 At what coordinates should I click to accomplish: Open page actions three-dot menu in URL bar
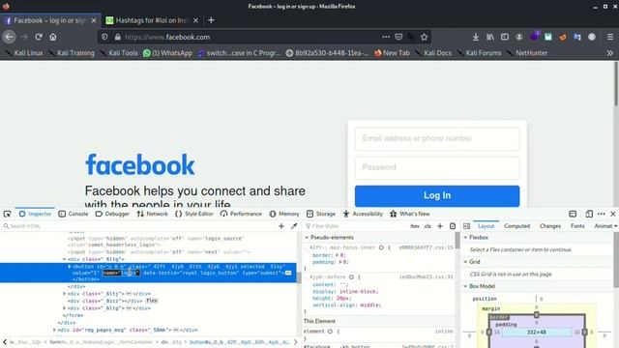(386, 37)
